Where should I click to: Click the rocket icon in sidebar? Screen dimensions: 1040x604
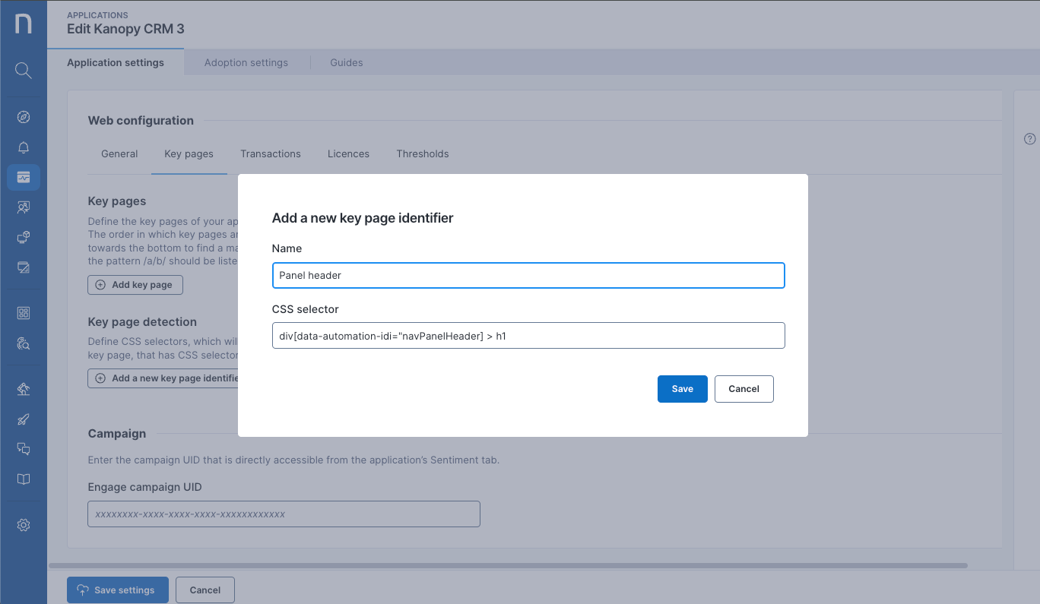(x=24, y=419)
